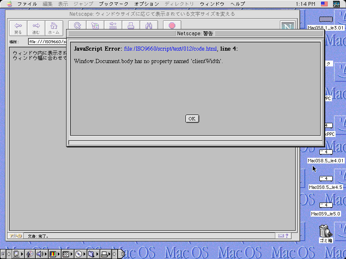Click the Reload toolbar icon
The width and height of the screenshot is (346, 259).
click(77, 25)
